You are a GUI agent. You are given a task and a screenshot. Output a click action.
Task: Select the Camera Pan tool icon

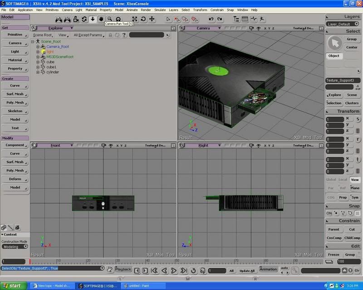[x=101, y=19]
